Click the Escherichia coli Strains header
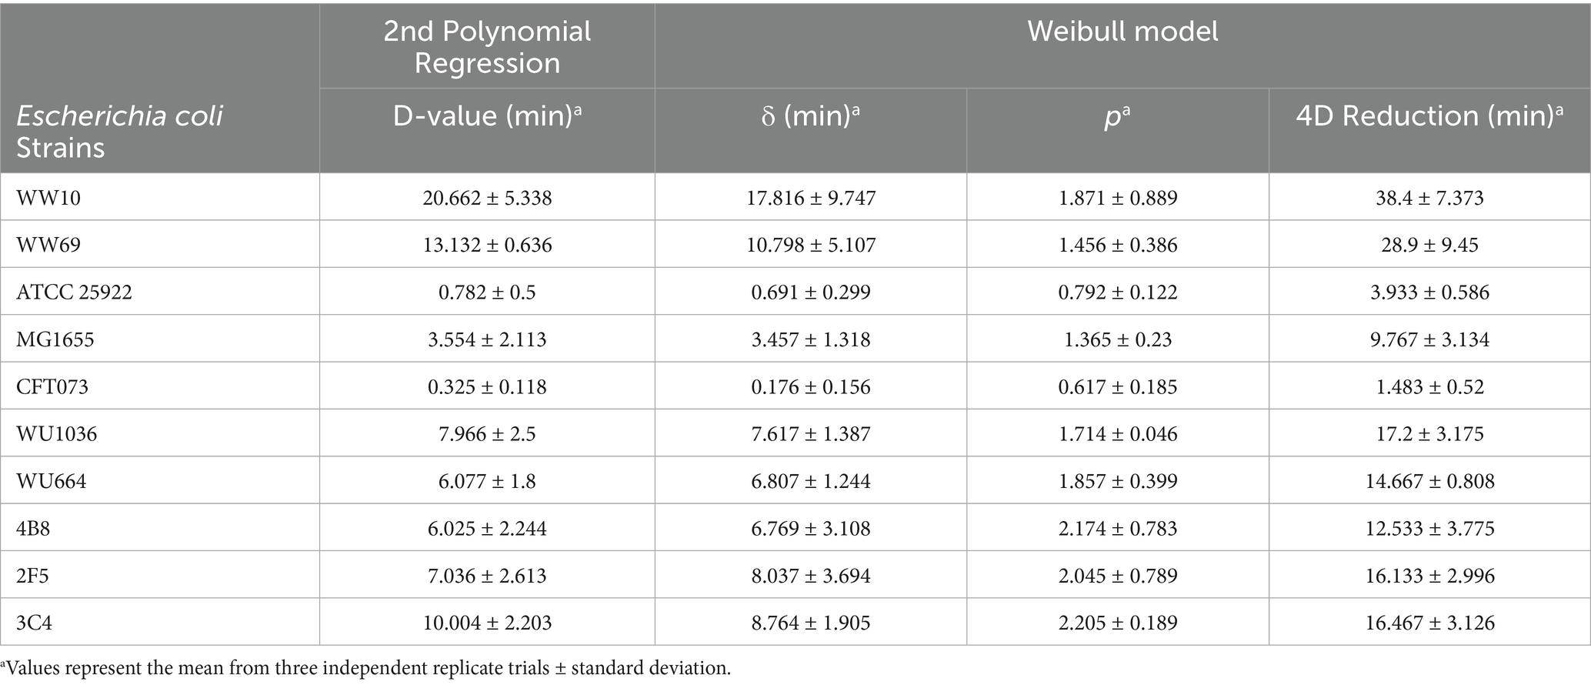1591x685 pixels. click(x=119, y=131)
